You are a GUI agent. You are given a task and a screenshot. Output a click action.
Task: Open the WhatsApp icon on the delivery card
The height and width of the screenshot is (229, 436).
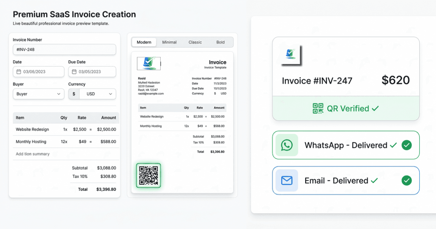click(287, 145)
